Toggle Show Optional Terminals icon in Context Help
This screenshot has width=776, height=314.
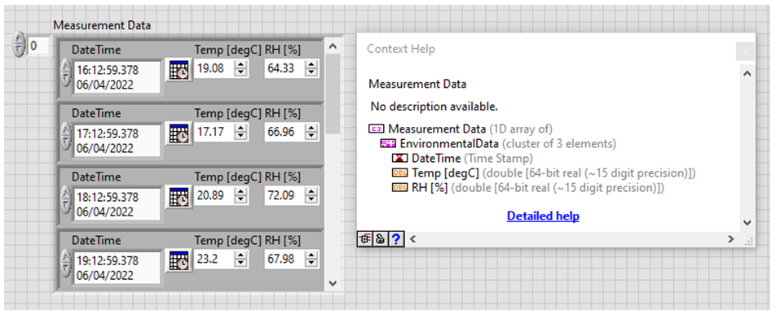(364, 239)
